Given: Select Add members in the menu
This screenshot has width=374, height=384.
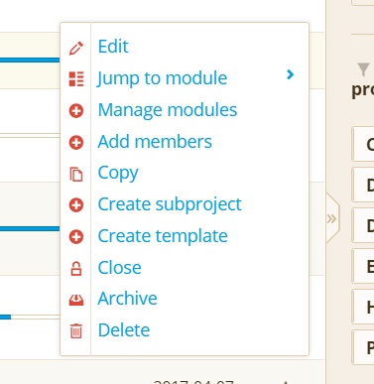Looking at the screenshot, I should pyautogui.click(x=155, y=142).
